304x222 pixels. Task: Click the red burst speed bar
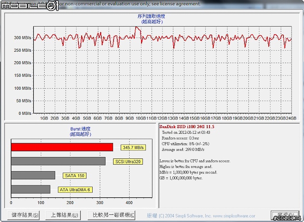(62, 148)
